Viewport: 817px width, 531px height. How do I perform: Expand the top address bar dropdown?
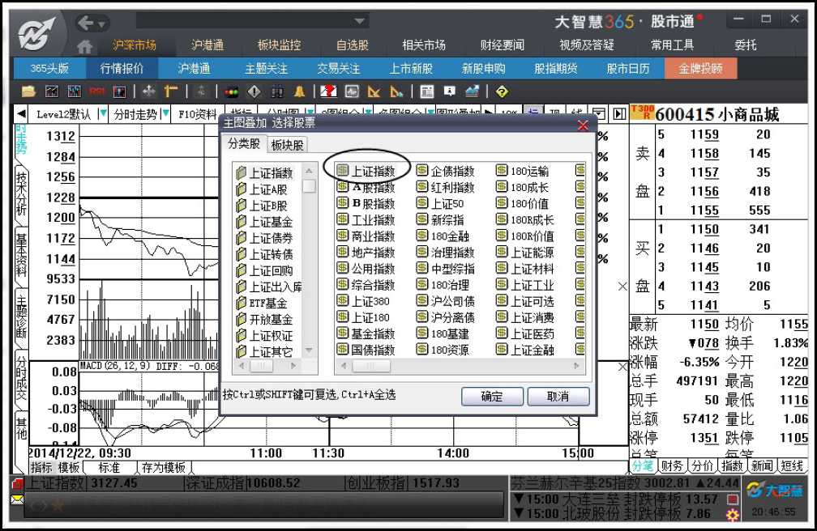pos(359,21)
